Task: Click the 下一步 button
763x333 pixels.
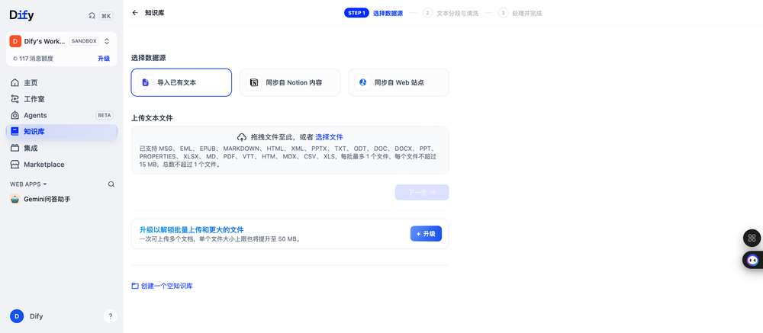Action: [422, 193]
